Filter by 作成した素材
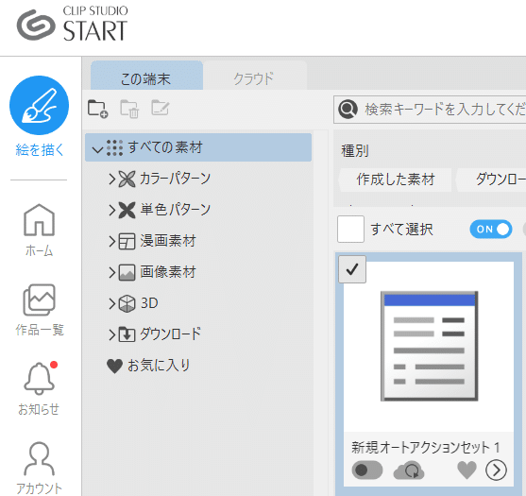Viewport: 526px width, 496px height. tap(395, 180)
